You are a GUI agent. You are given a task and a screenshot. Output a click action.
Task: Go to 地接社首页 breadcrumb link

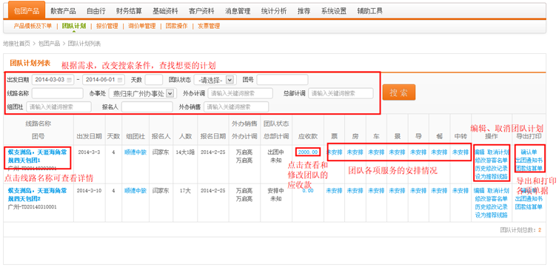point(16,44)
